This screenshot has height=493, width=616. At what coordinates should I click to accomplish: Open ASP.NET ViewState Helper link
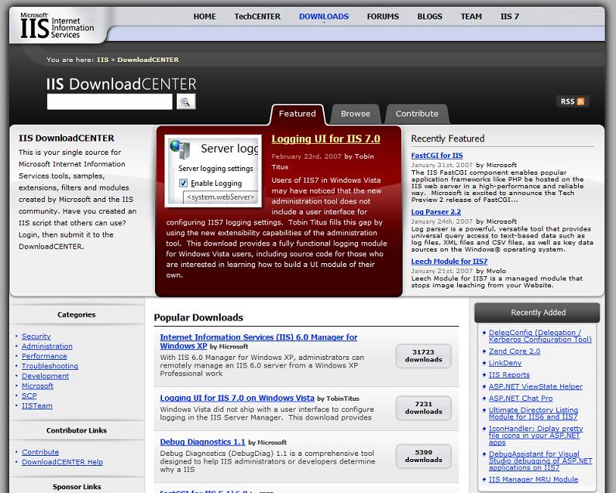point(535,387)
